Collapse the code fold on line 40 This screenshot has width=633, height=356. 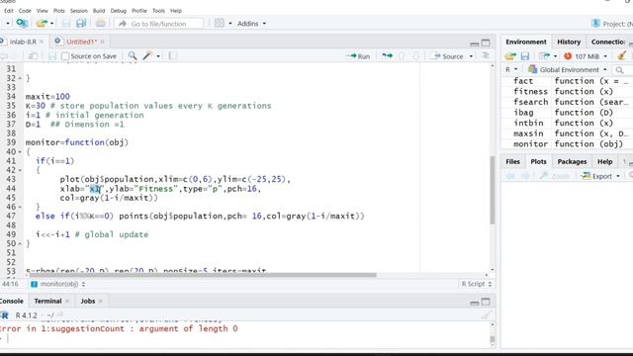pyautogui.click(x=20, y=151)
